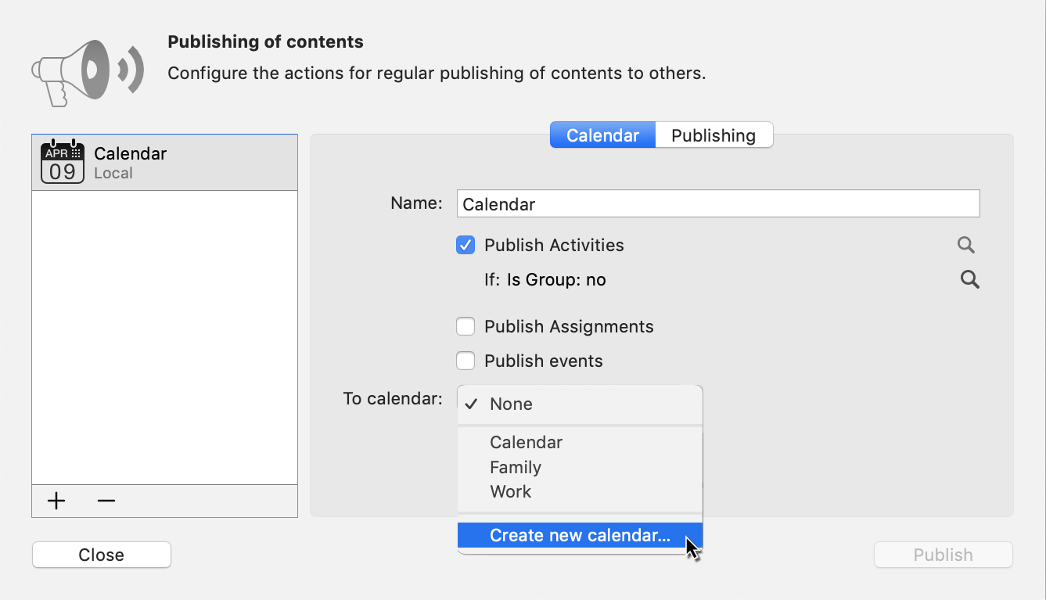Click the Publish button
1046x600 pixels.
coord(943,555)
